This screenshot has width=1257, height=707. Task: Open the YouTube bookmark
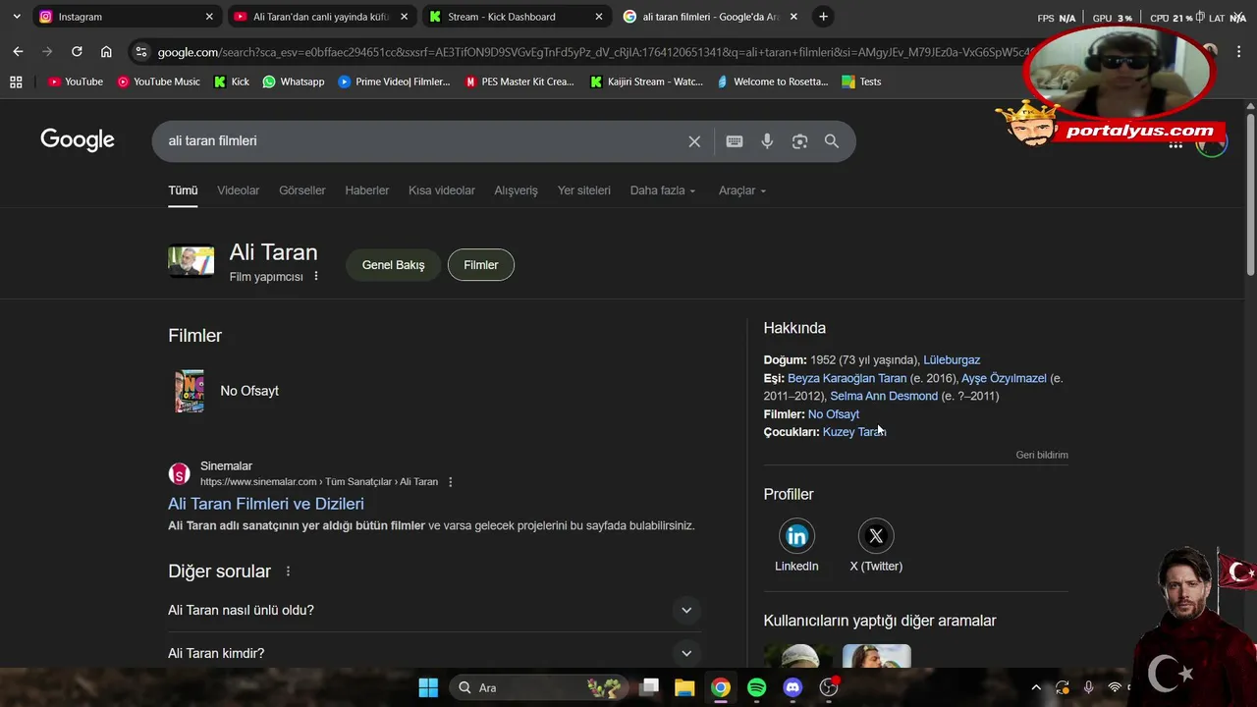[76, 82]
